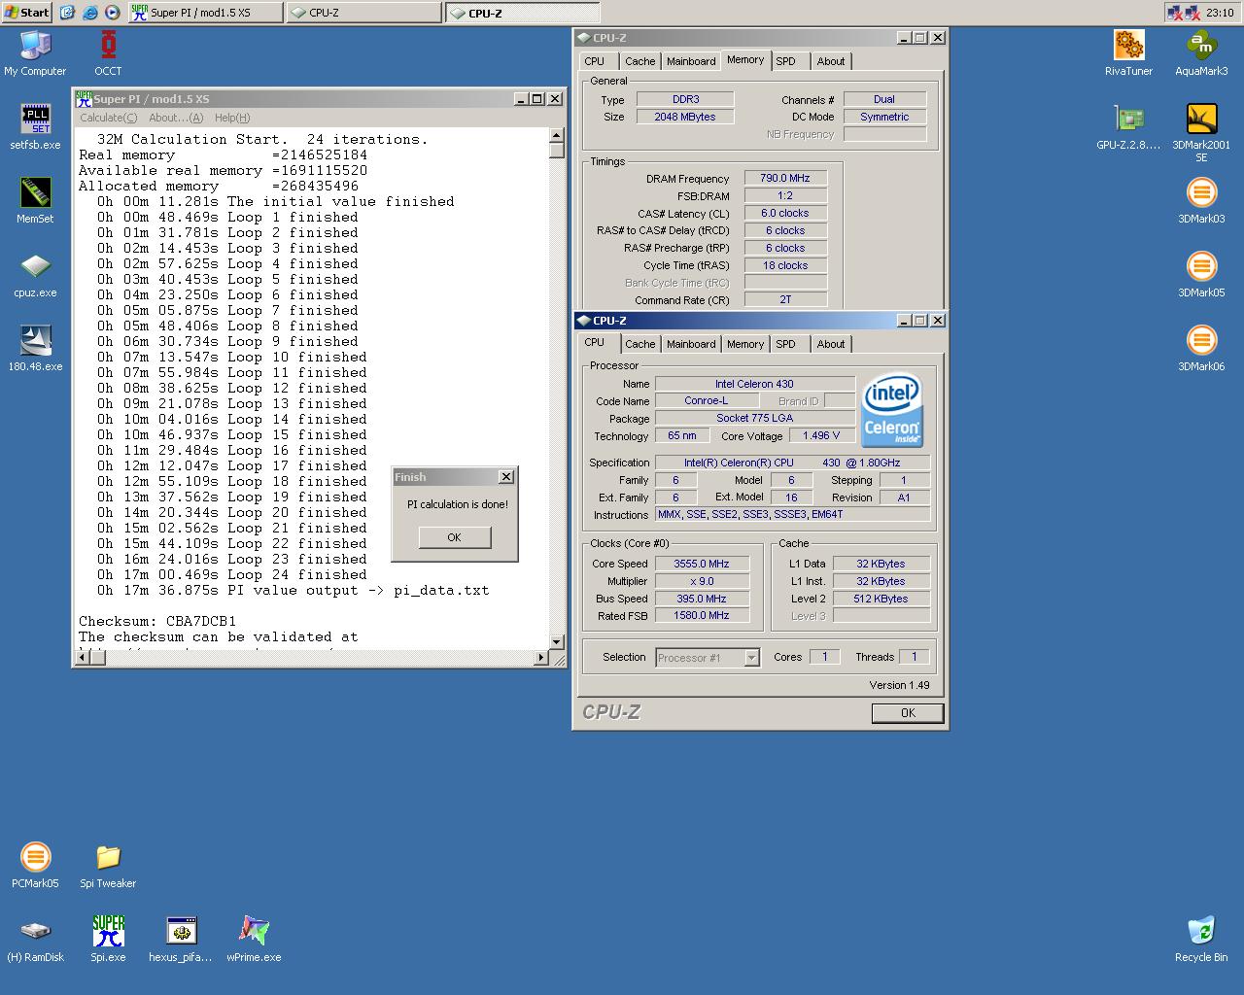Click DRAM Frequency 790.0 MHz value
Screen dimensions: 1244x995
[x=785, y=178]
